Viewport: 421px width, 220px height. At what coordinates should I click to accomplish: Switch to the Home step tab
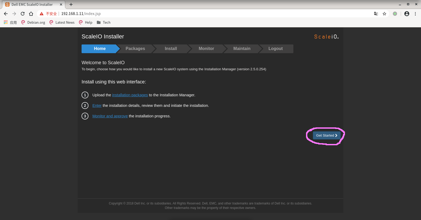pyautogui.click(x=100, y=49)
